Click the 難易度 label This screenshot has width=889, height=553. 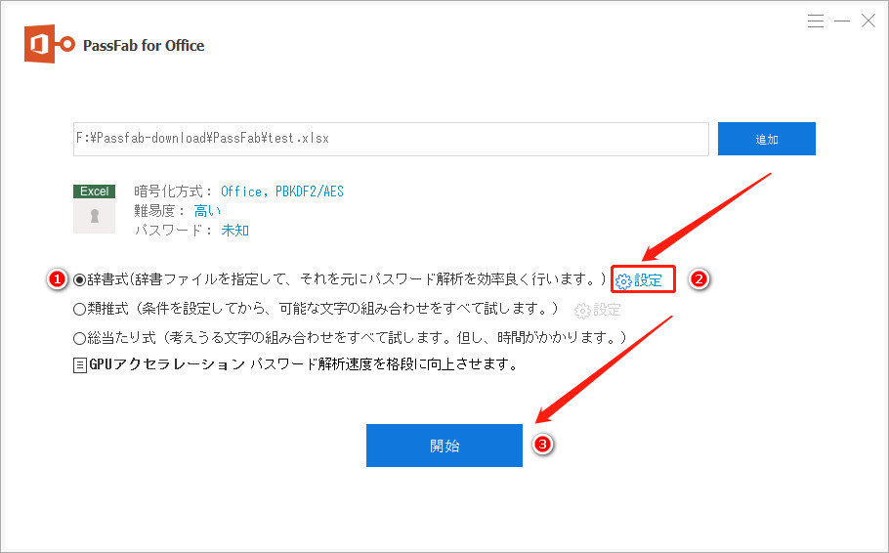point(159,211)
